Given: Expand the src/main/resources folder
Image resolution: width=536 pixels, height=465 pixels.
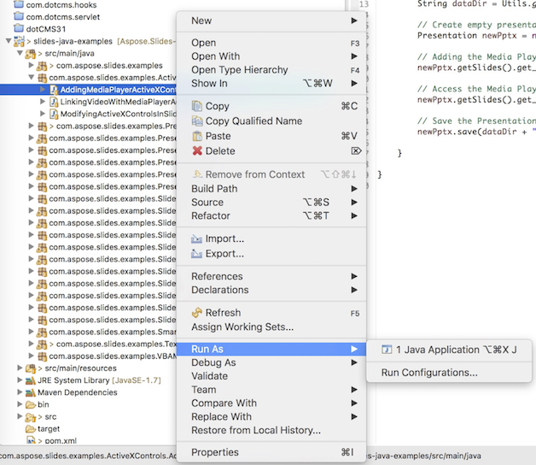Looking at the screenshot, I should tap(20, 368).
